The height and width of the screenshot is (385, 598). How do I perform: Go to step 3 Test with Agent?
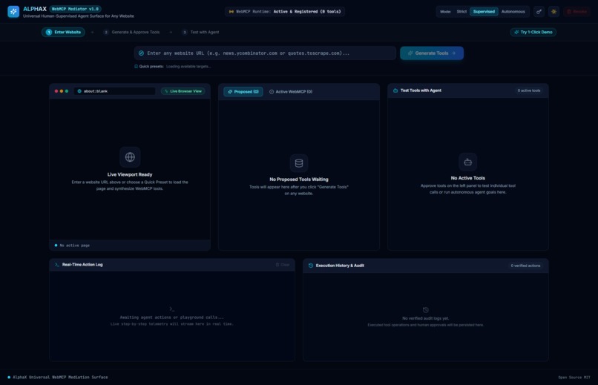click(200, 32)
